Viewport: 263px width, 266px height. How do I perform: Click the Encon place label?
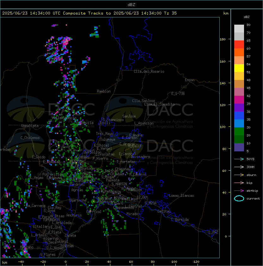(x=190, y=80)
